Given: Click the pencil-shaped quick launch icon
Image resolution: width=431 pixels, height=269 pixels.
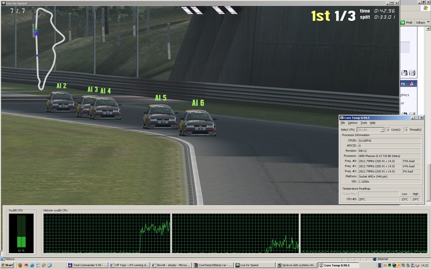Looking at the screenshot, I should [44, 265].
